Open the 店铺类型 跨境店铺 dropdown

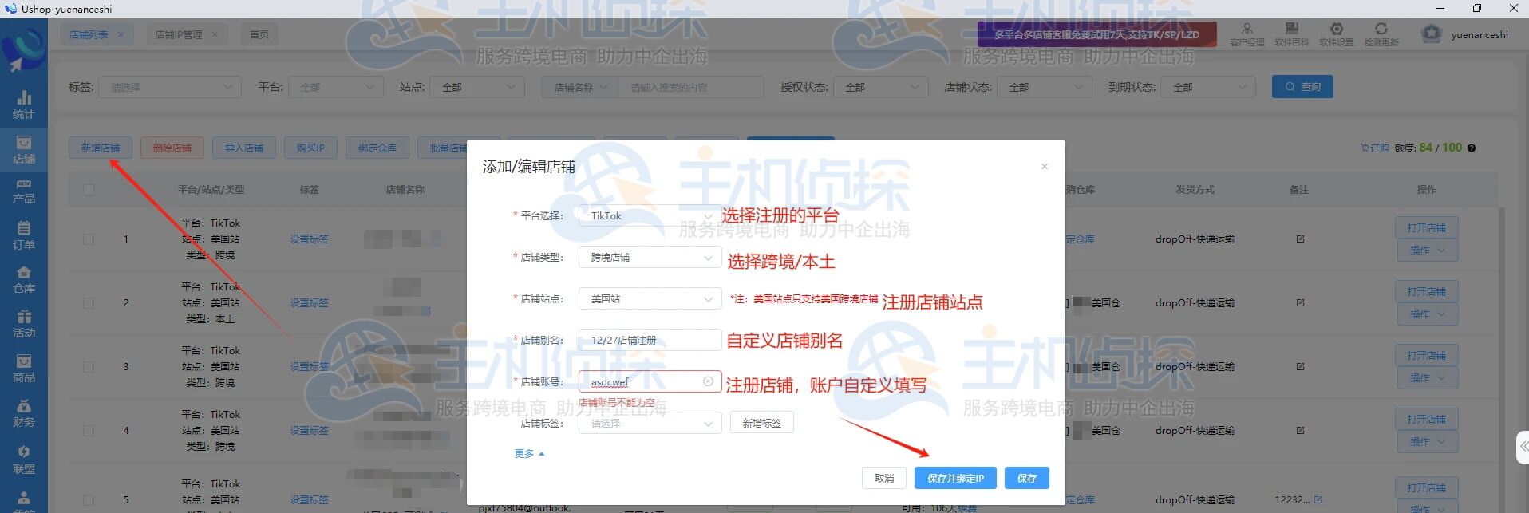[x=650, y=257]
